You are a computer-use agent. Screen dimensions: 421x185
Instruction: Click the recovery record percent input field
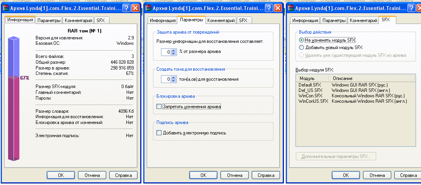166,52
